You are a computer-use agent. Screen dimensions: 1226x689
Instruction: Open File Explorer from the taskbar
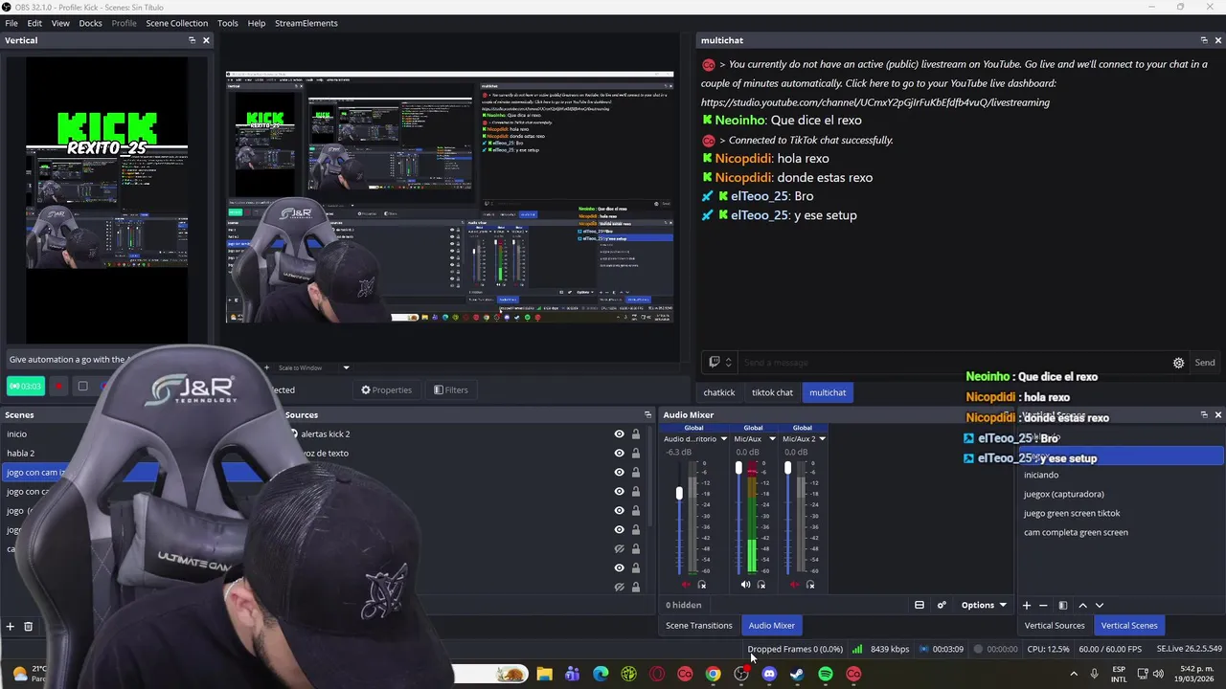544,674
